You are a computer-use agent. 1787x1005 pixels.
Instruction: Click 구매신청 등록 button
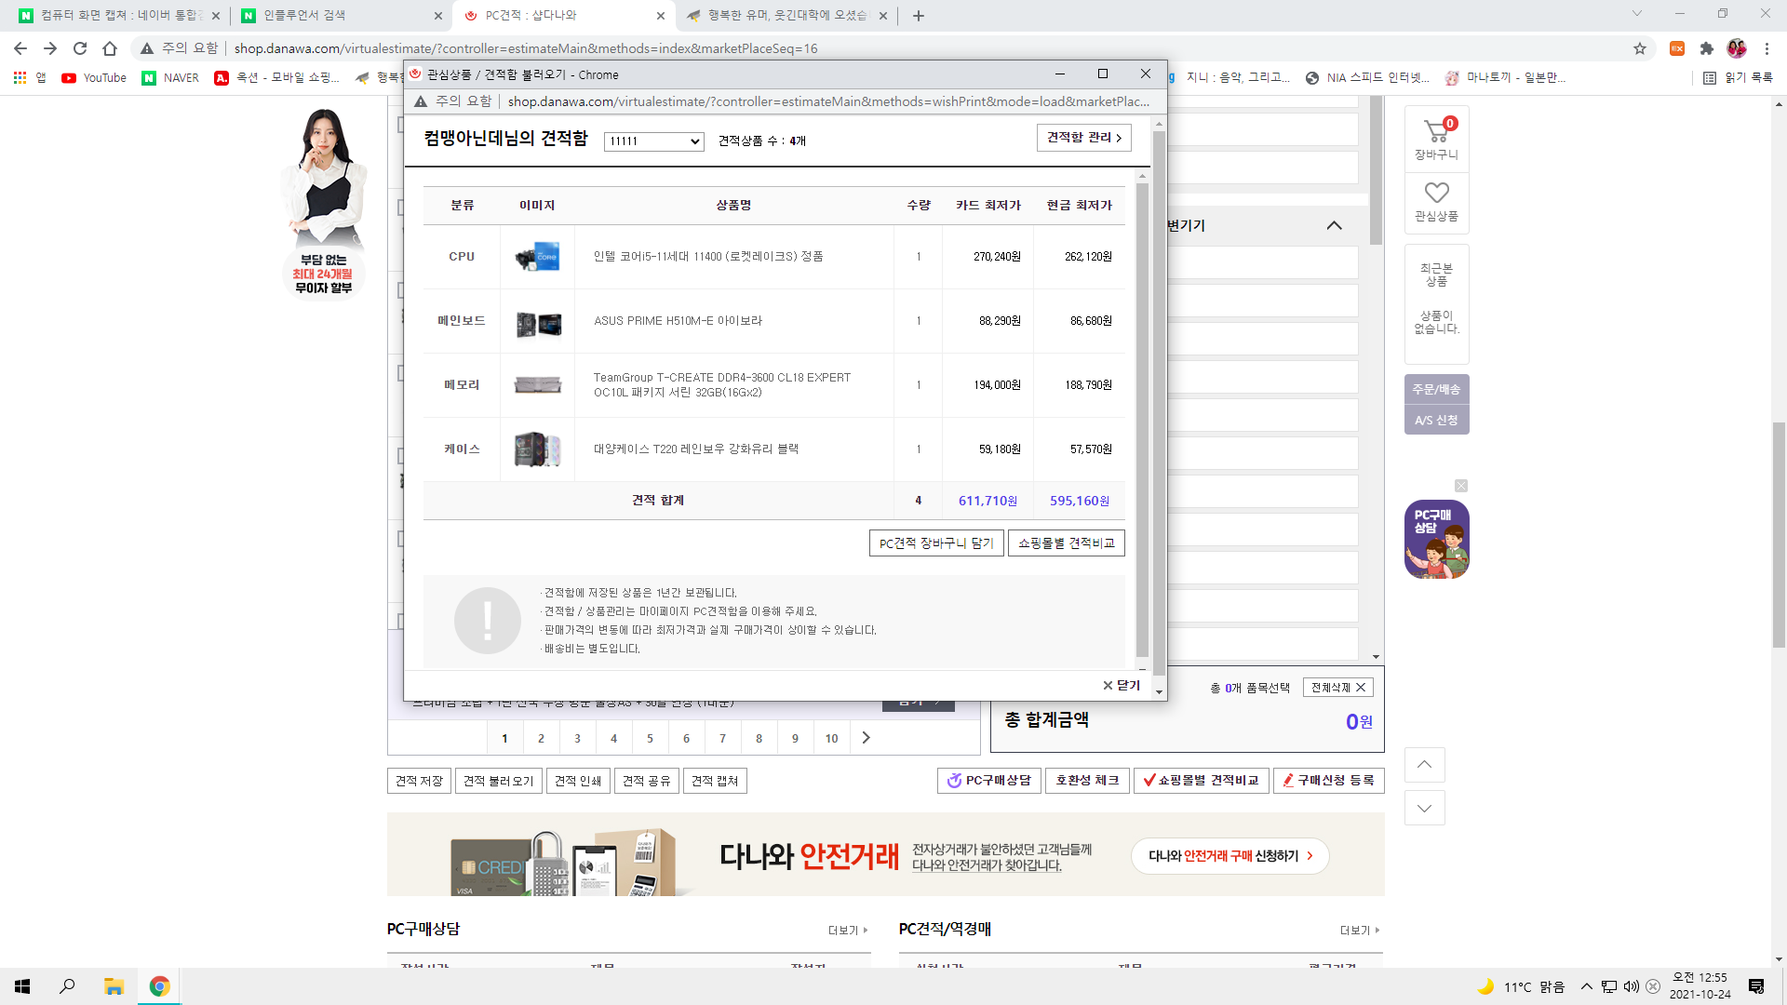point(1329,781)
